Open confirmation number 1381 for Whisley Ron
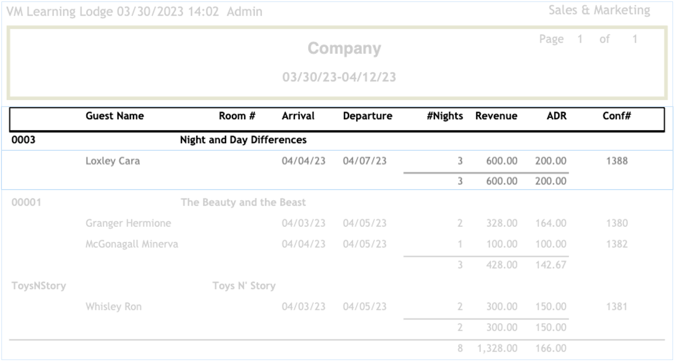Screen dimensions: 675x362 click(617, 306)
